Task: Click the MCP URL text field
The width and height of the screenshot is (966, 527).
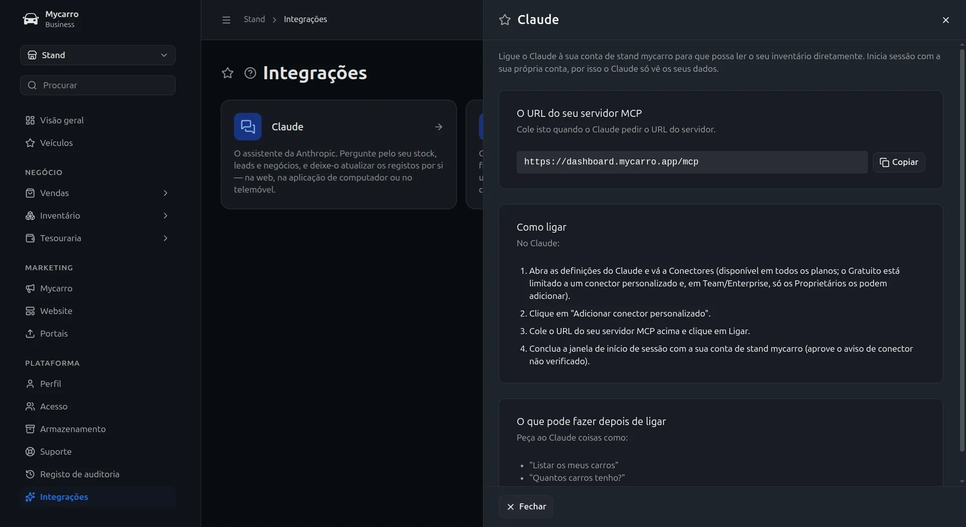Action: [x=692, y=162]
